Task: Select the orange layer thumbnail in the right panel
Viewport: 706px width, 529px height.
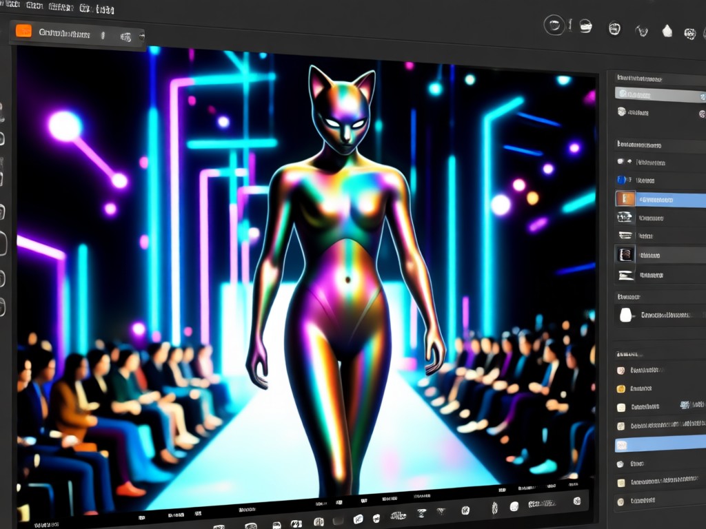Action: pyautogui.click(x=625, y=198)
